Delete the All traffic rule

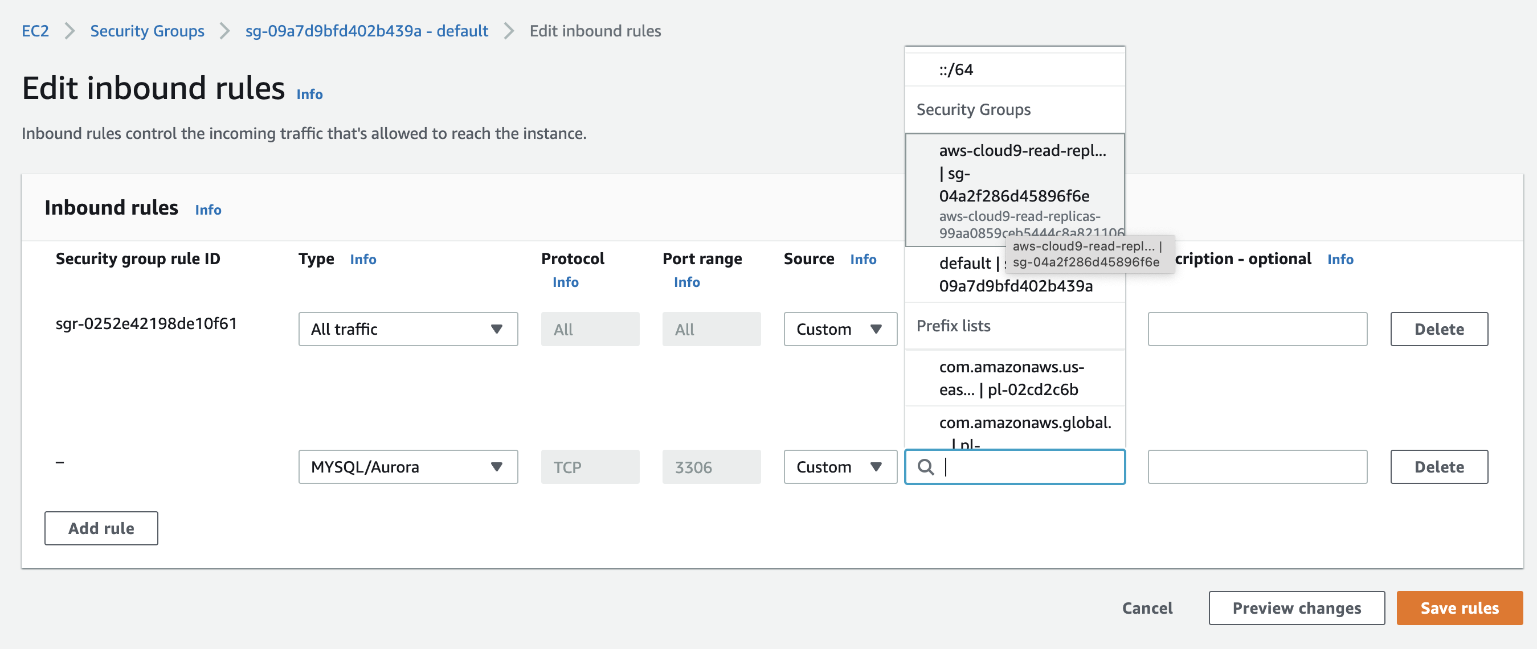coord(1438,329)
